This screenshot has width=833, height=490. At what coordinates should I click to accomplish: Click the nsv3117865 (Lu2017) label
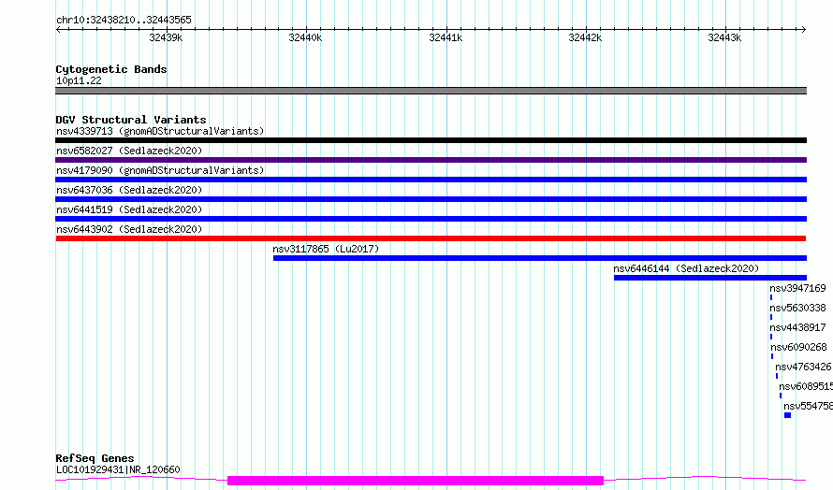tap(326, 249)
